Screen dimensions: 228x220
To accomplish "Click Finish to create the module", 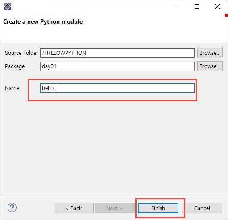I will [158, 208].
